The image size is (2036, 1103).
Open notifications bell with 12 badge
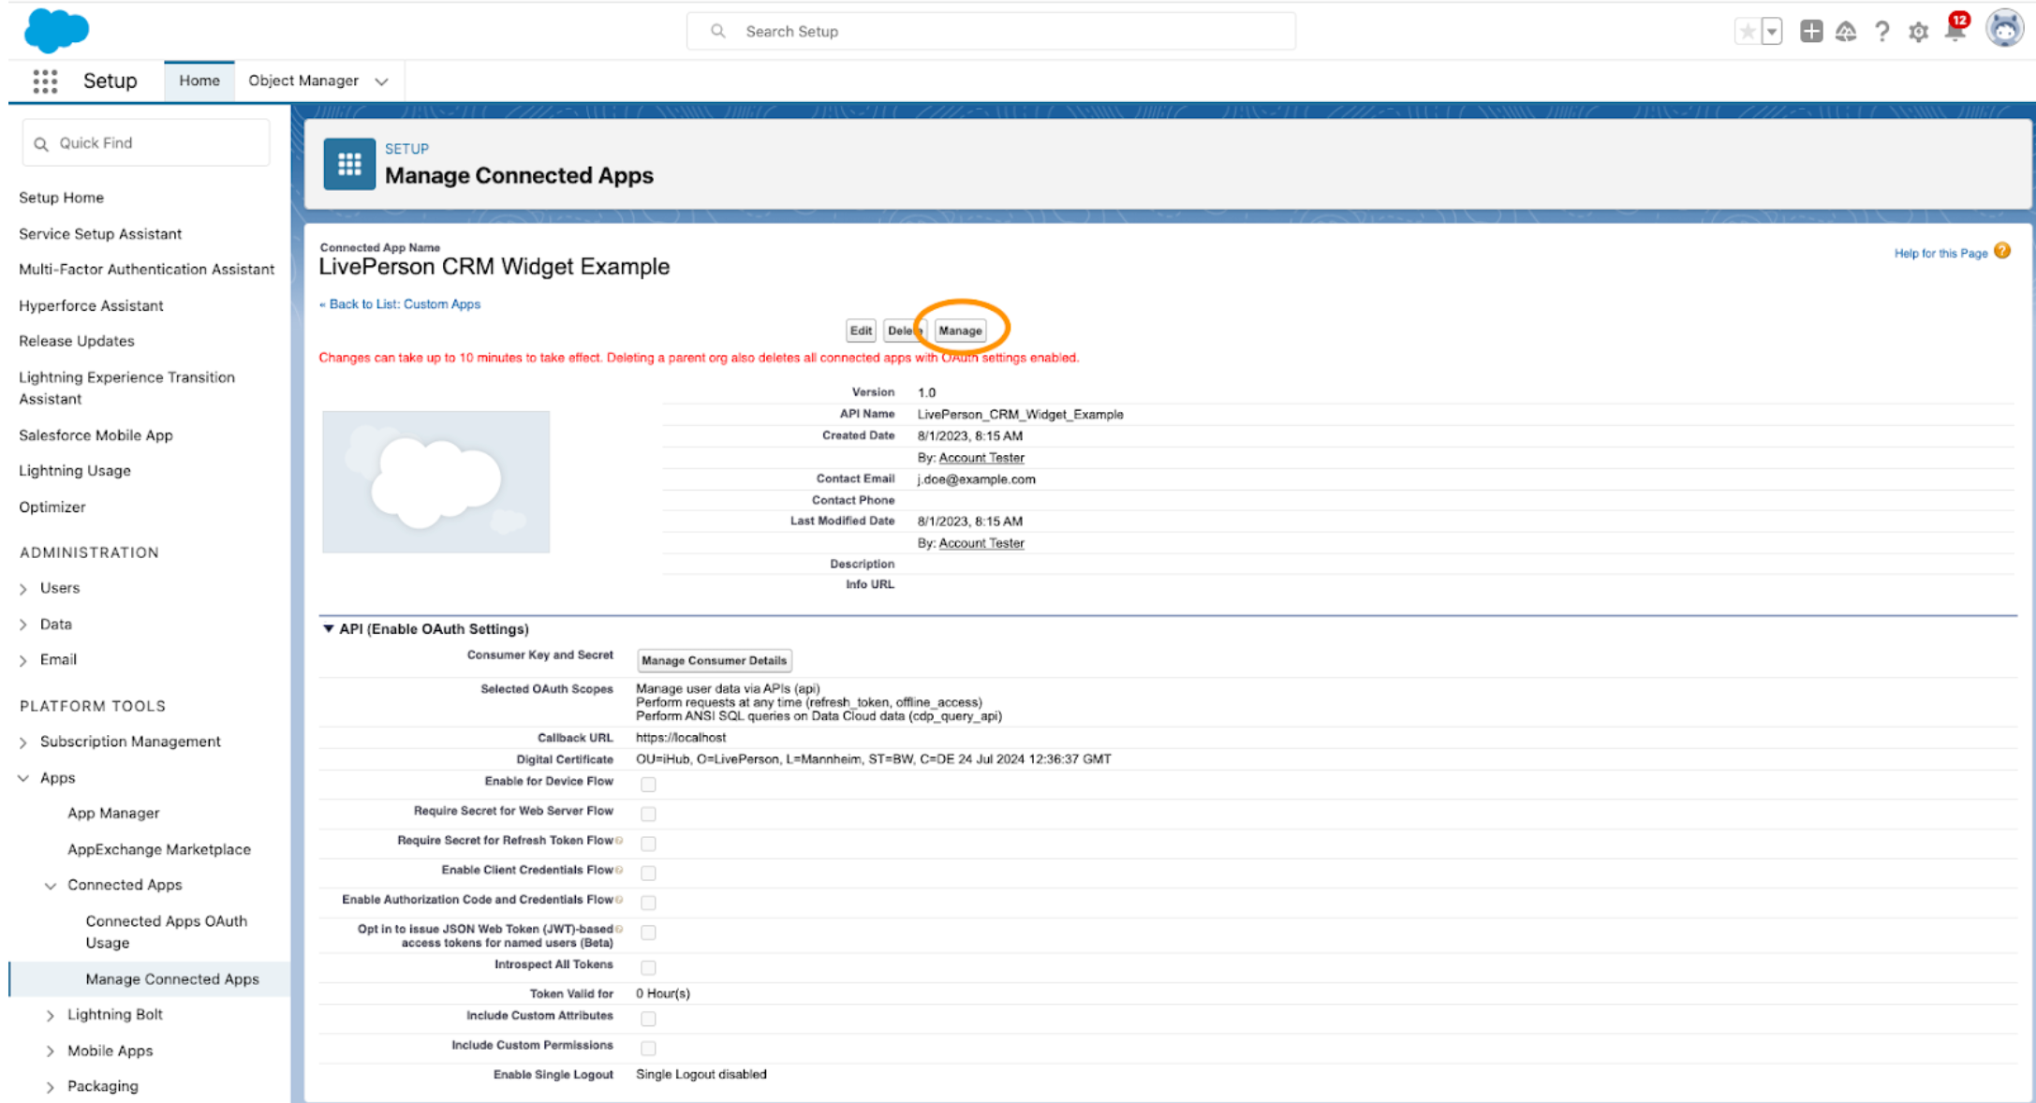tap(1956, 27)
